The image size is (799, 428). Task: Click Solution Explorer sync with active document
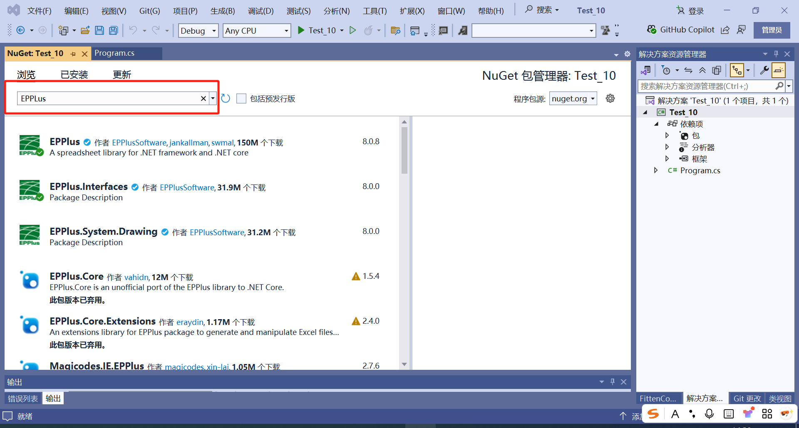(x=688, y=70)
